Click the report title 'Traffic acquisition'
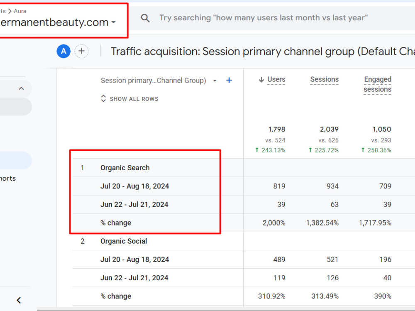The height and width of the screenshot is (311, 415). 155,51
